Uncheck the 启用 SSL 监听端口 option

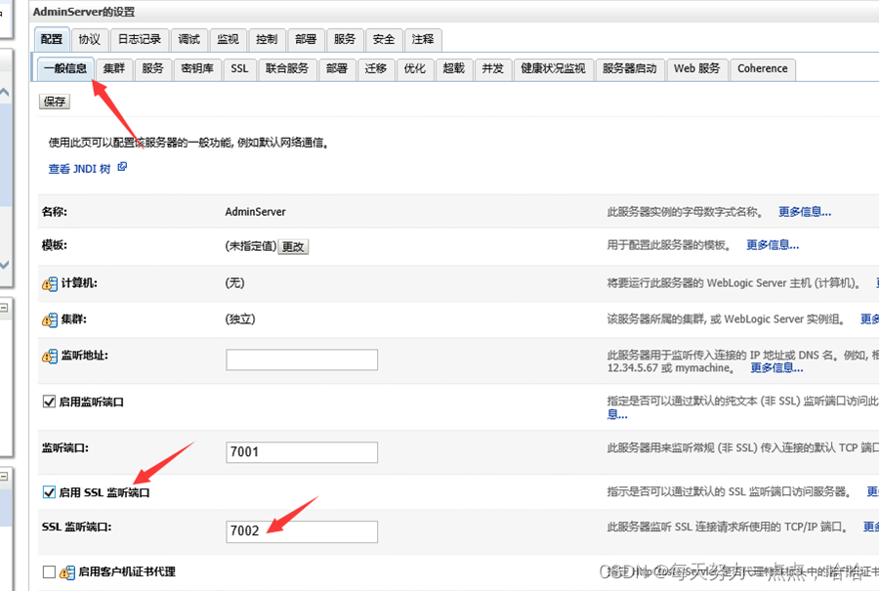[x=49, y=491]
